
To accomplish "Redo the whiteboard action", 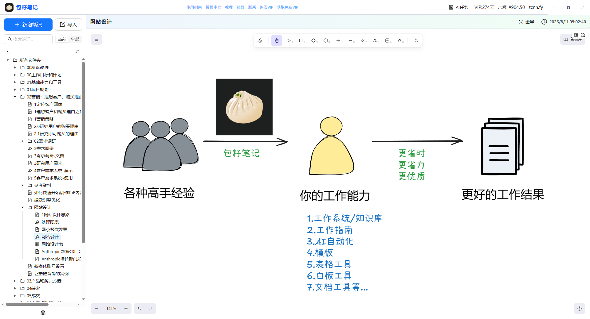I will 151,309.
